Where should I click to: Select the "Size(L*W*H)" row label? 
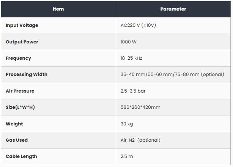(20, 107)
